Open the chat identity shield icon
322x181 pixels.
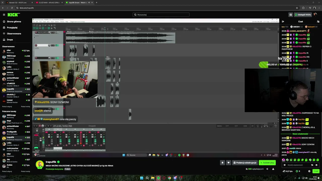285,165
